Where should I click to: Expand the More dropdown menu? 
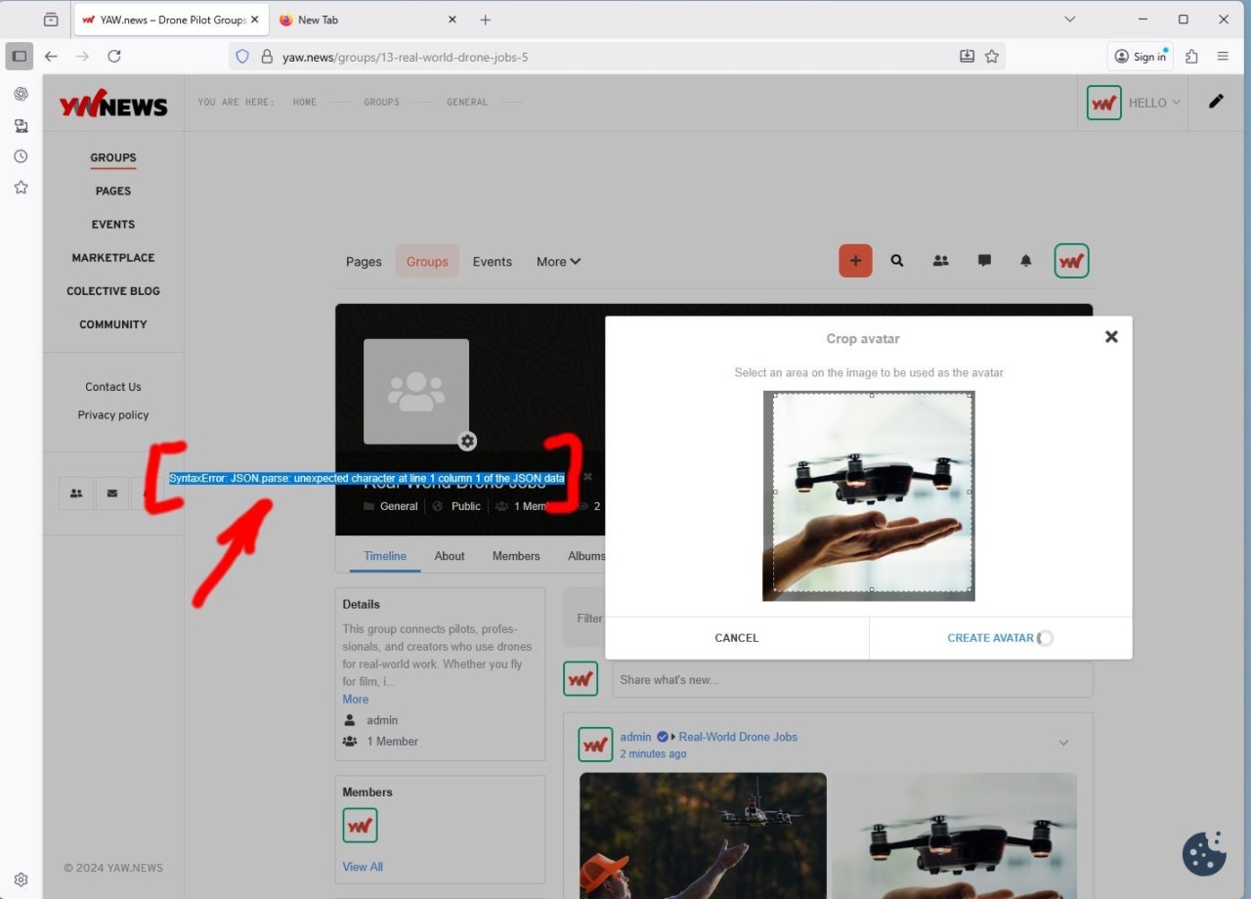(558, 262)
